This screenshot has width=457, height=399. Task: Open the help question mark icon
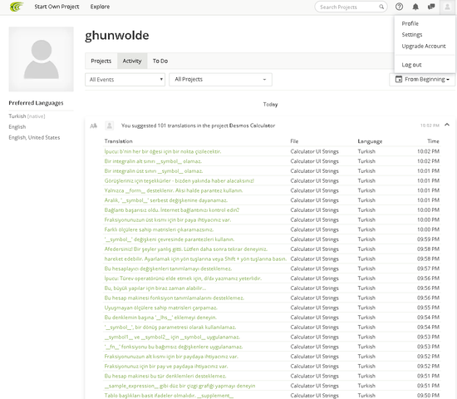[x=399, y=7]
